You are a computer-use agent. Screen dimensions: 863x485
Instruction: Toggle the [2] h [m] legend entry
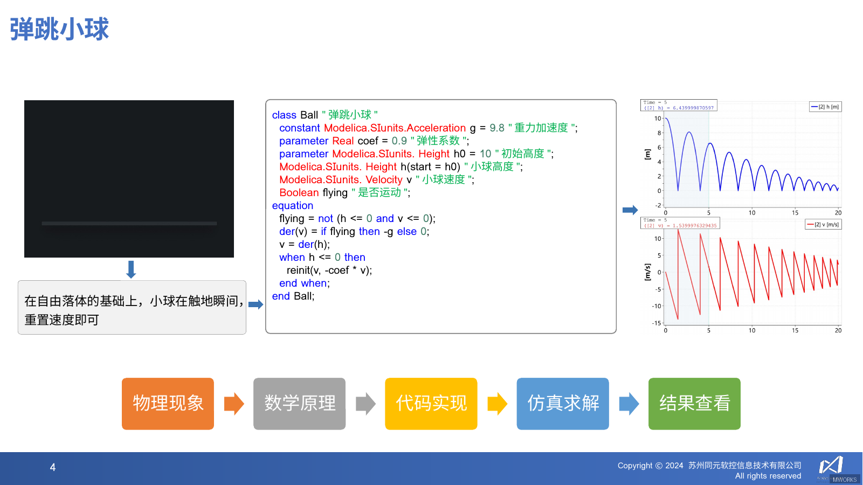point(824,106)
